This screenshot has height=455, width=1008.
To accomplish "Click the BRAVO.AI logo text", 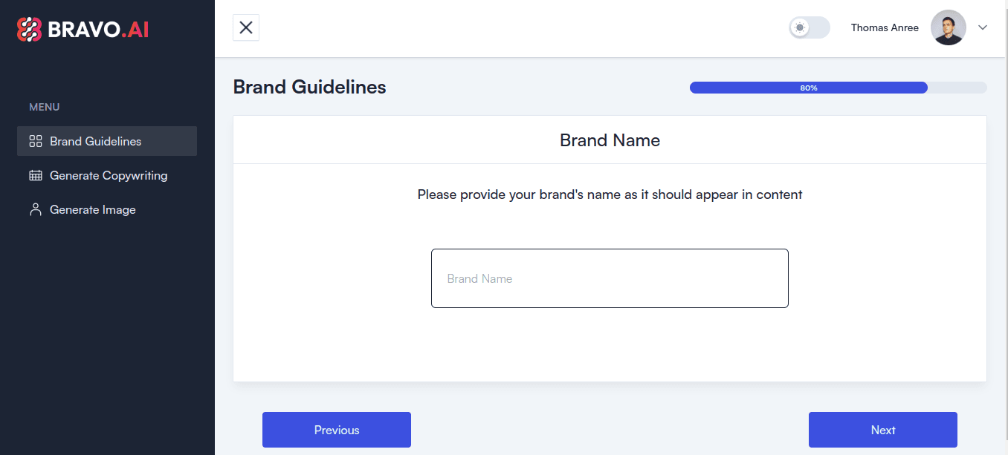I will pyautogui.click(x=98, y=30).
